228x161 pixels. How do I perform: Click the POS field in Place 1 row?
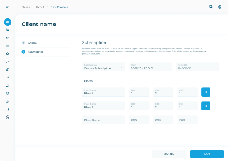(187, 92)
